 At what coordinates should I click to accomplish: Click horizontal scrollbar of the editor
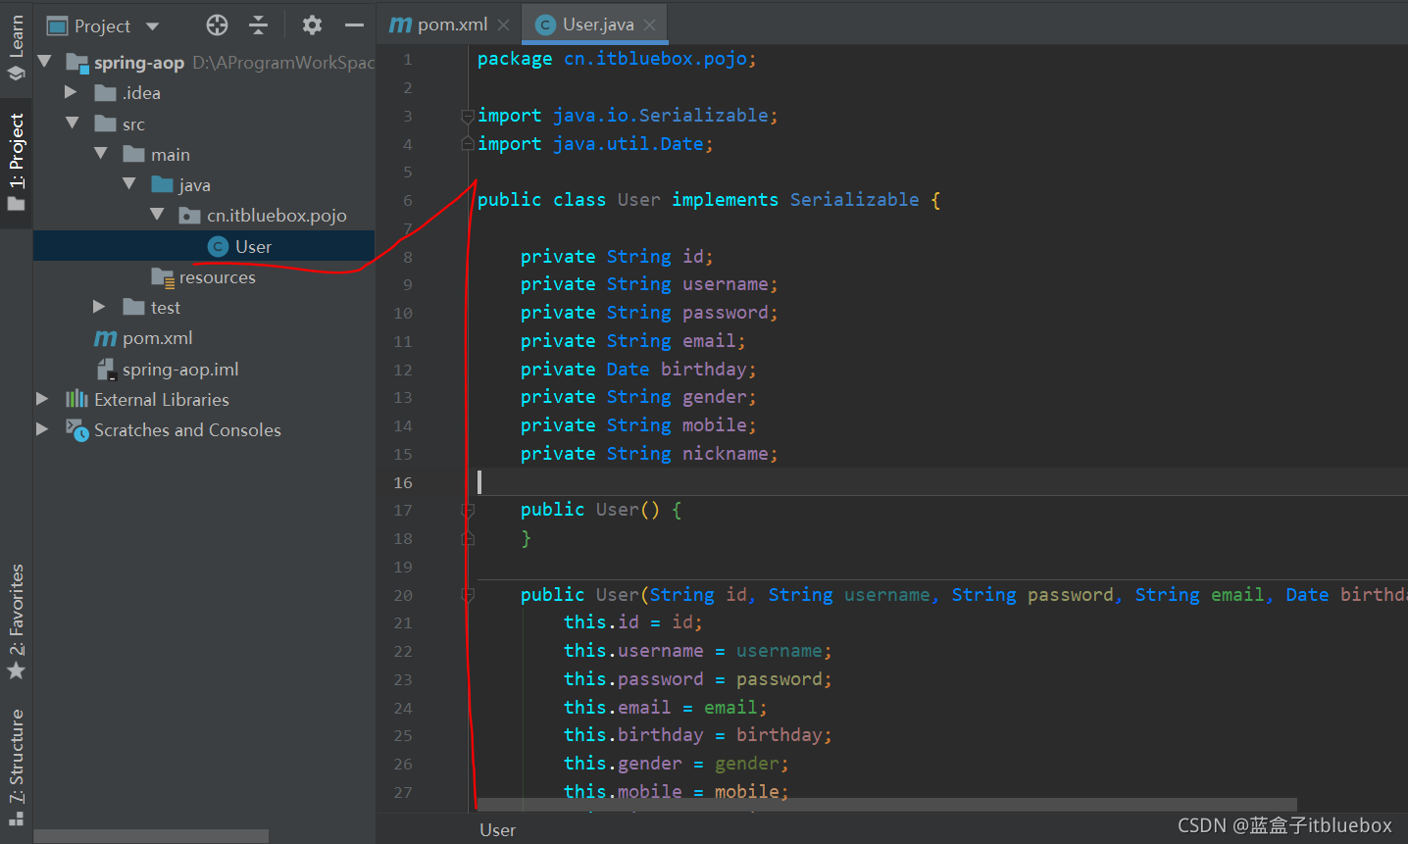click(x=885, y=804)
